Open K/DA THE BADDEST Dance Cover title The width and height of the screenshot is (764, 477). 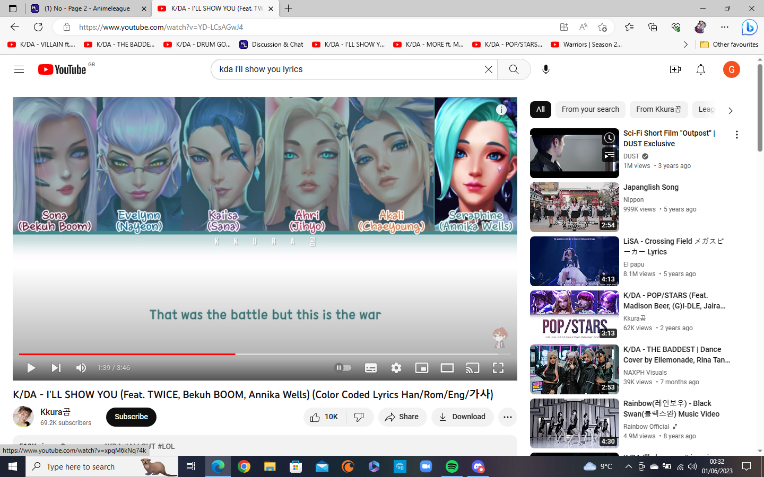676,355
